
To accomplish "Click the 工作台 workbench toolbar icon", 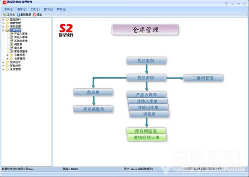I will click(5, 15).
